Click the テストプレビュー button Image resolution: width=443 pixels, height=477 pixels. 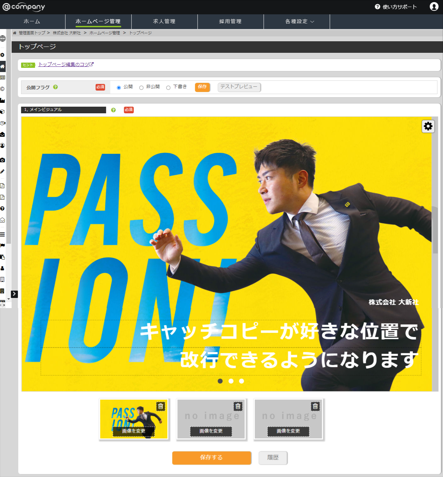coord(239,87)
